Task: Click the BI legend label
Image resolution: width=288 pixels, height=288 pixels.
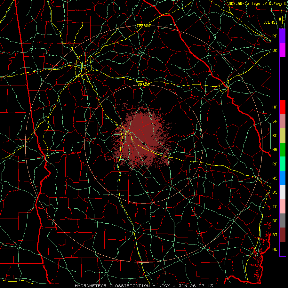Action: 275,235
